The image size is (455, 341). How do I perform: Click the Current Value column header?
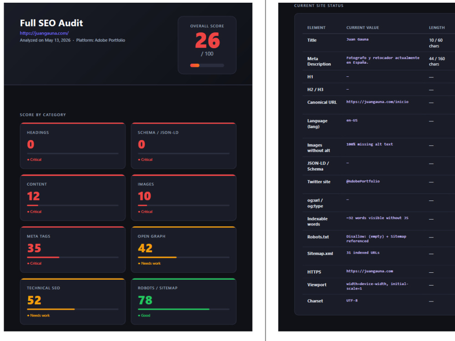(363, 28)
